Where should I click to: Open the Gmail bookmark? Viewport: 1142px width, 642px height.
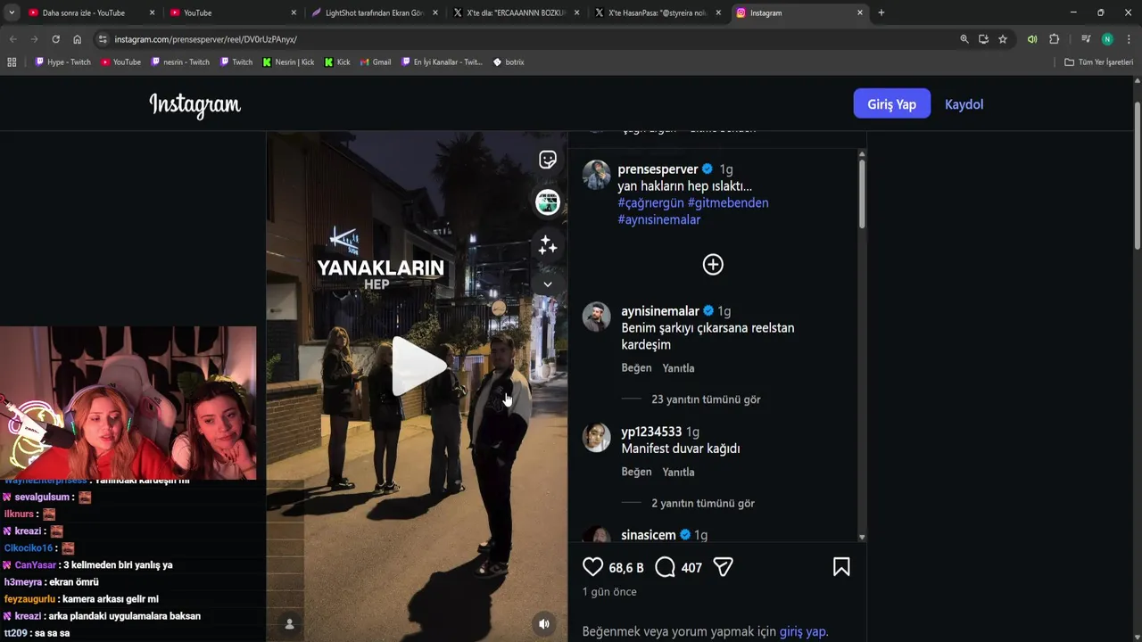coord(376,62)
